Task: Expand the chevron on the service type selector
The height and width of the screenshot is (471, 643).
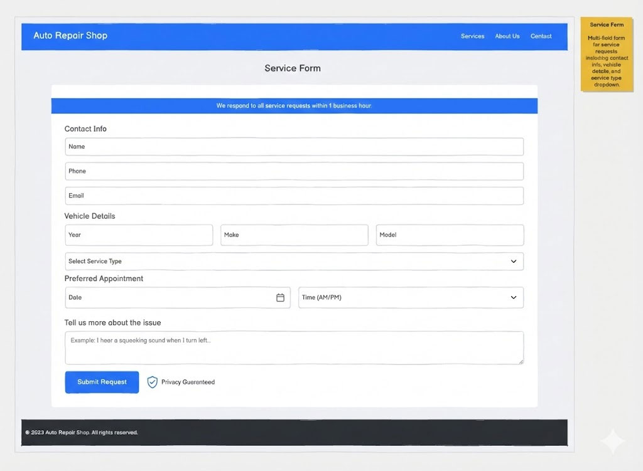Action: 515,261
